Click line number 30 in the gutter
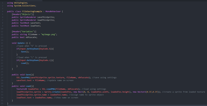Image resolution: width=207 pixels, height=106 pixels. tap(2, 86)
